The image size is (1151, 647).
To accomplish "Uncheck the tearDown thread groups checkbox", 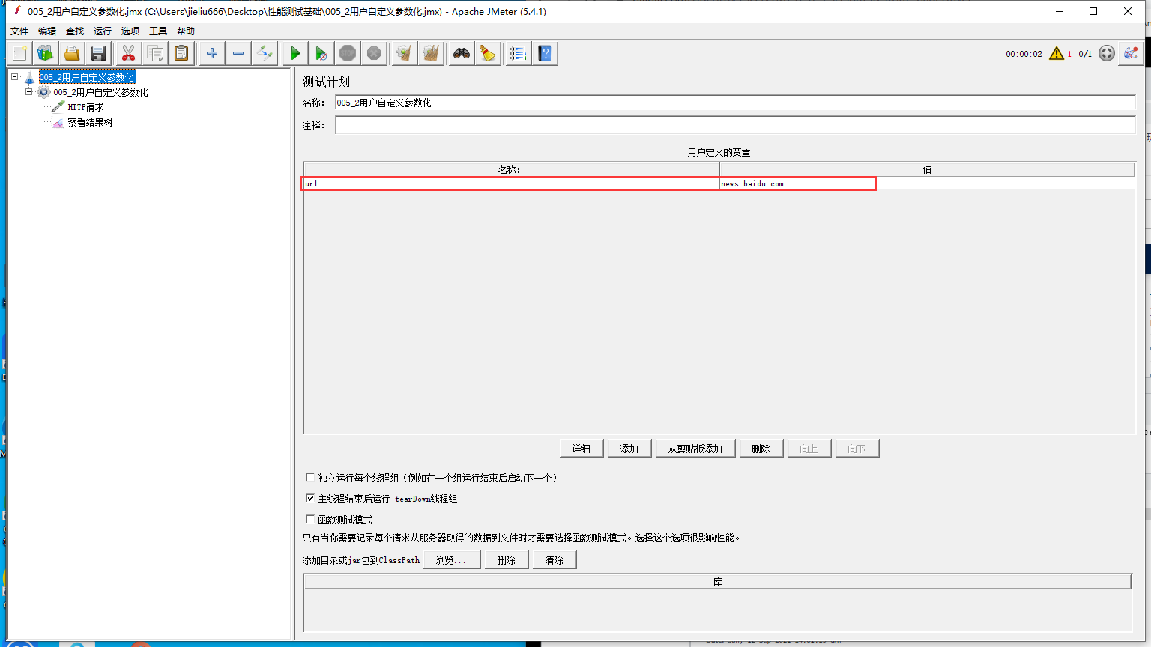I will coord(310,498).
